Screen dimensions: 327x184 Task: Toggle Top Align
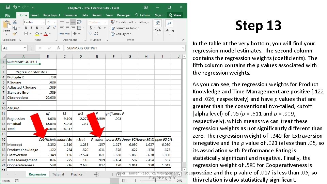[x=62, y=22]
